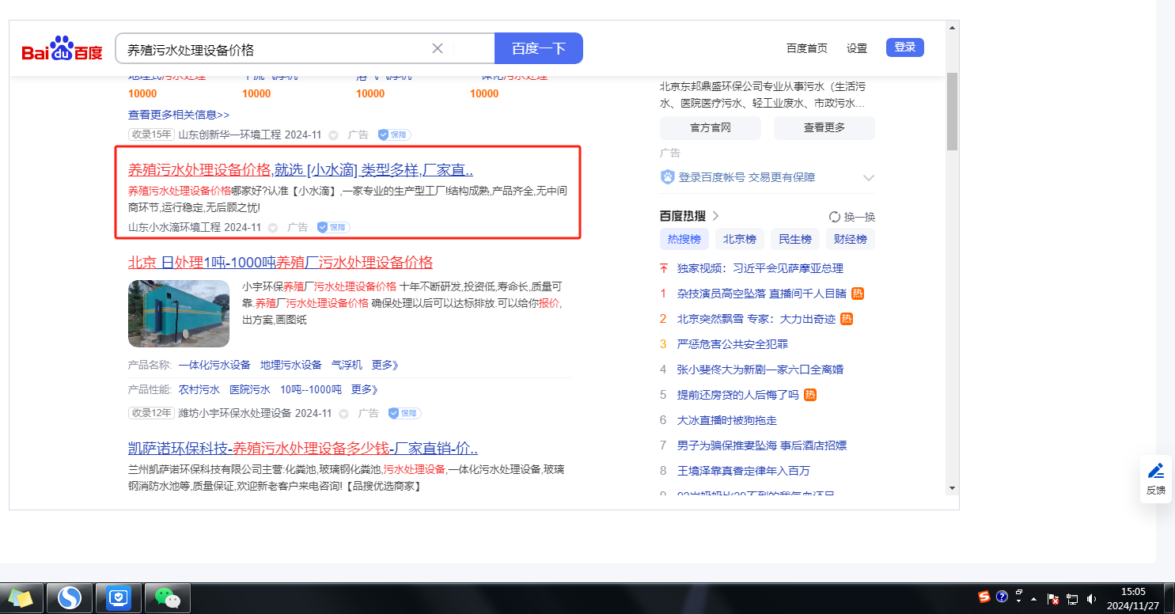The height and width of the screenshot is (614, 1175).
Task: Expand 更多》 in the 产品名称 row
Action: click(385, 365)
